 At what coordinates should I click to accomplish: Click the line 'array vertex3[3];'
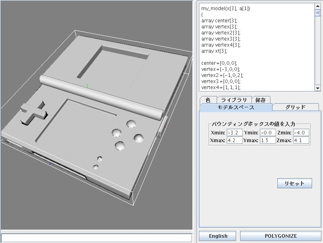pyautogui.click(x=221, y=39)
